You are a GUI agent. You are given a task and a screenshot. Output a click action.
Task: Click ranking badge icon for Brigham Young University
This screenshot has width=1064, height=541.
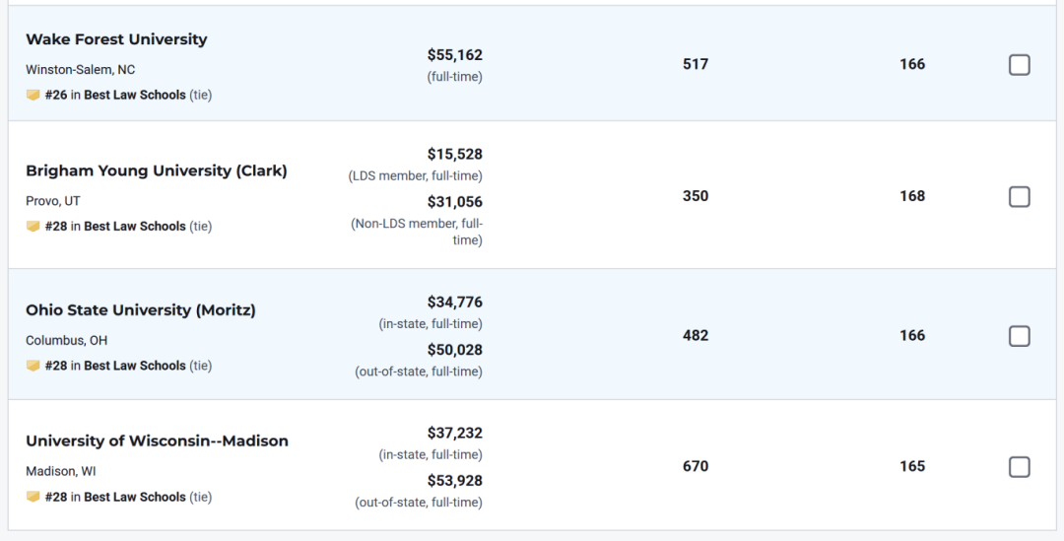tap(33, 227)
